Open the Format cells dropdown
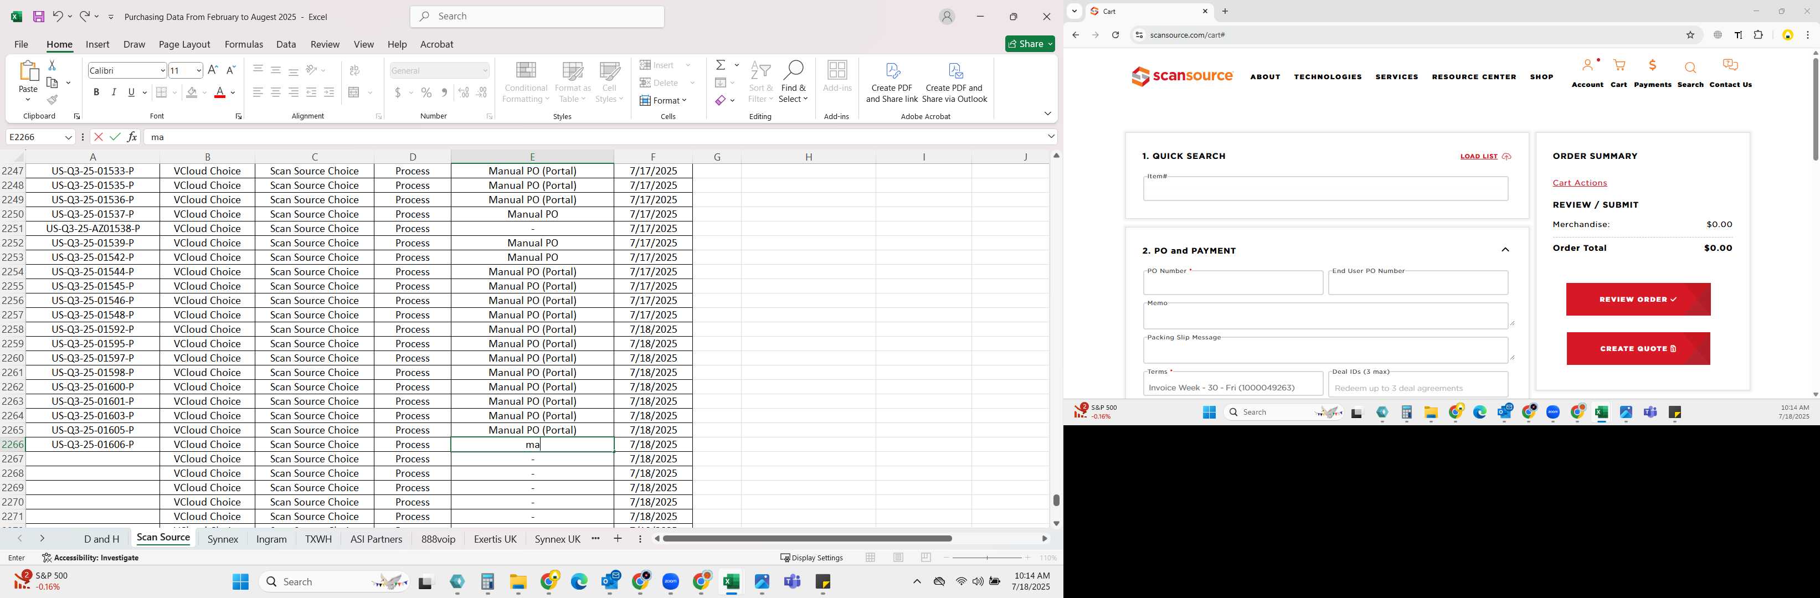Screen dimensions: 1820x598 664,100
